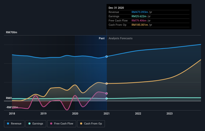Viewport: 205px width, 131px height.
Task: Select the 2022 x-axis label
Action: click(x=138, y=113)
